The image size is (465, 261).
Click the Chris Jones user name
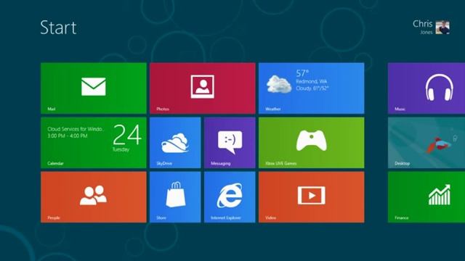coord(423,27)
